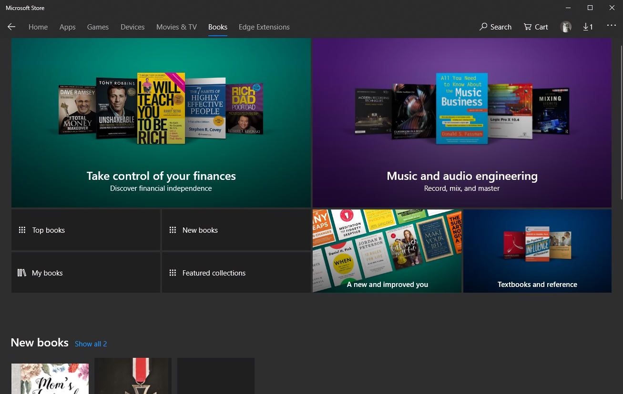Open the Games section
Screen dimensions: 623x394
(x=98, y=27)
